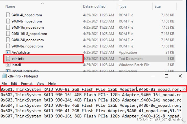Maximize the ctlr-info Notepad window
Screen dimensions: 187x124
166,76
